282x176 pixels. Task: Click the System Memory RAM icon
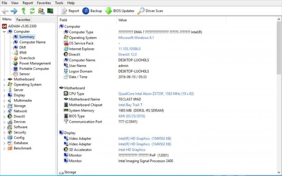coord(66,110)
